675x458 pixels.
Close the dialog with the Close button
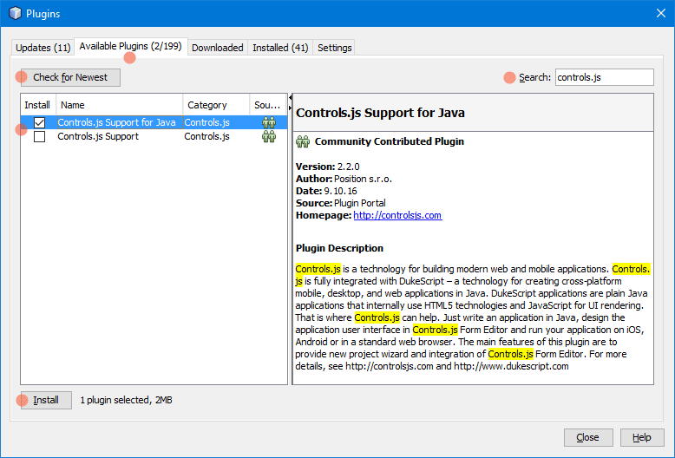[x=588, y=437]
